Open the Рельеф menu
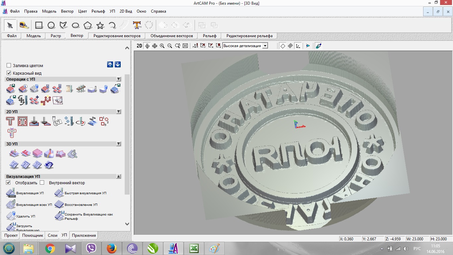453x255 pixels. 98,11
